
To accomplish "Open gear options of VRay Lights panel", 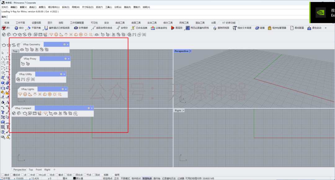I will [x=63, y=89].
